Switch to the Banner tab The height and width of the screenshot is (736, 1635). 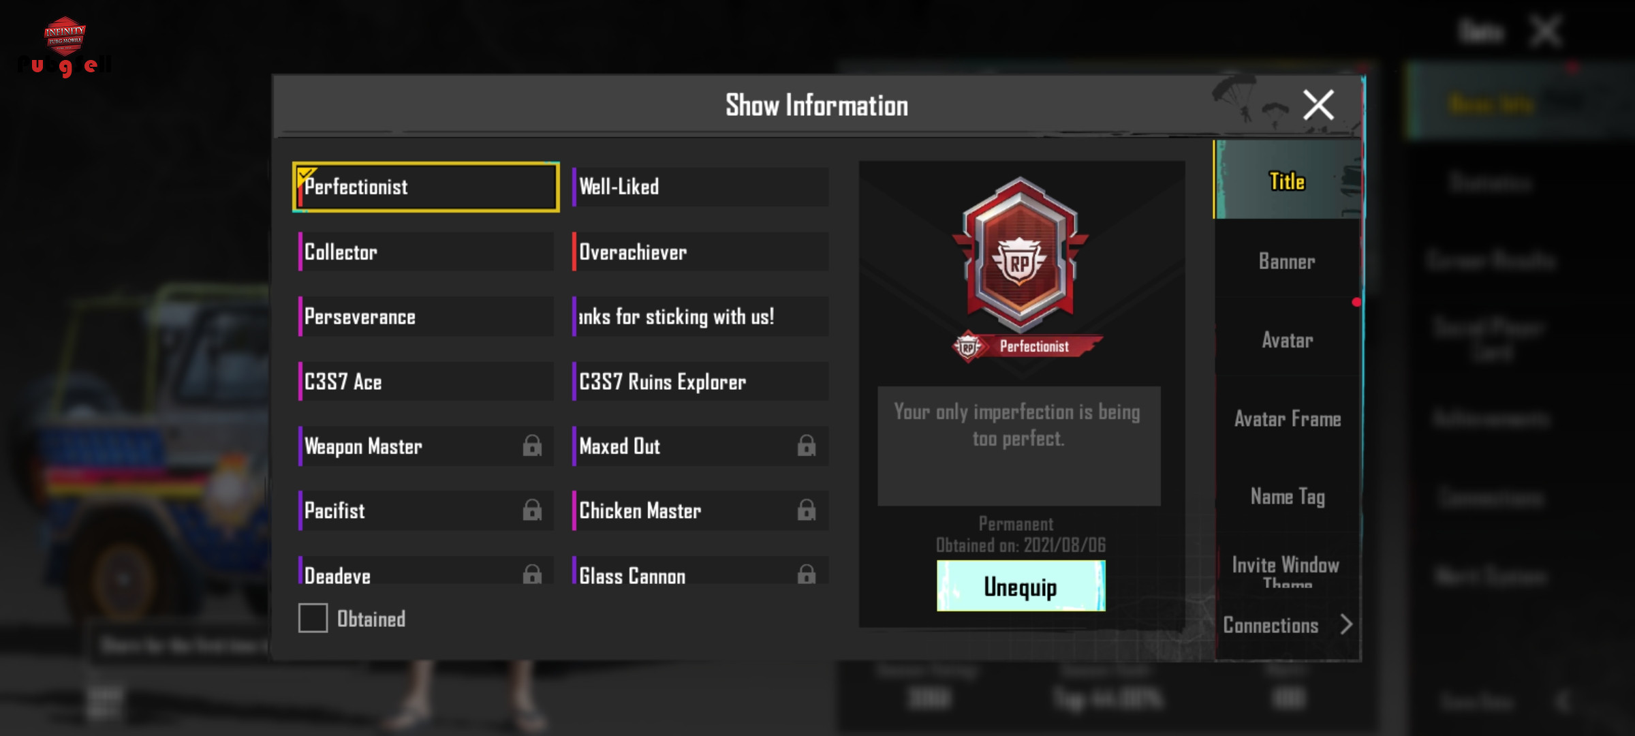(x=1288, y=261)
